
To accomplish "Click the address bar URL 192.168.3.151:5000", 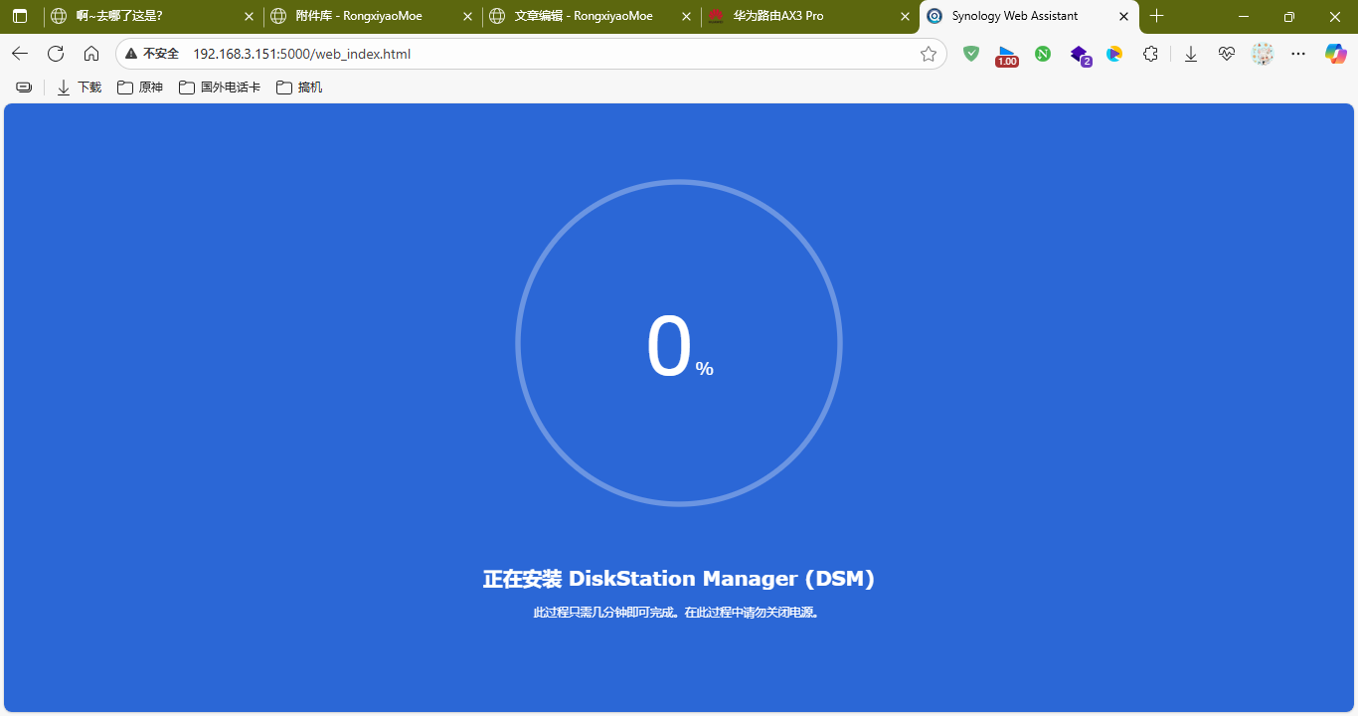I will (301, 54).
